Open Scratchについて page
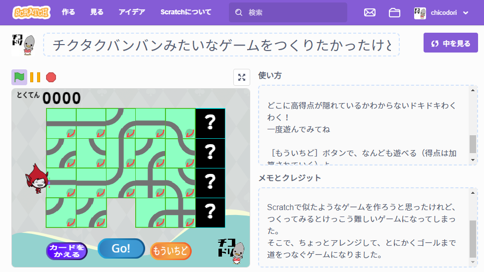This screenshot has width=484, height=272. coord(186,12)
